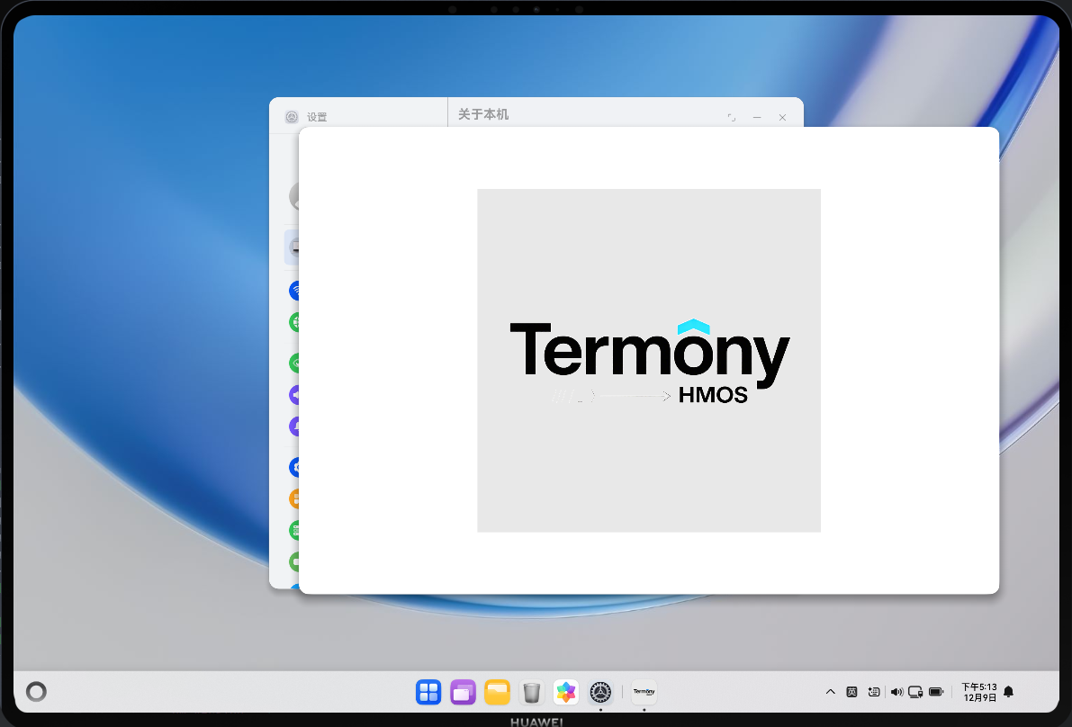The height and width of the screenshot is (727, 1072).
Task: Switch input method via 英 indicator
Action: [x=851, y=692]
